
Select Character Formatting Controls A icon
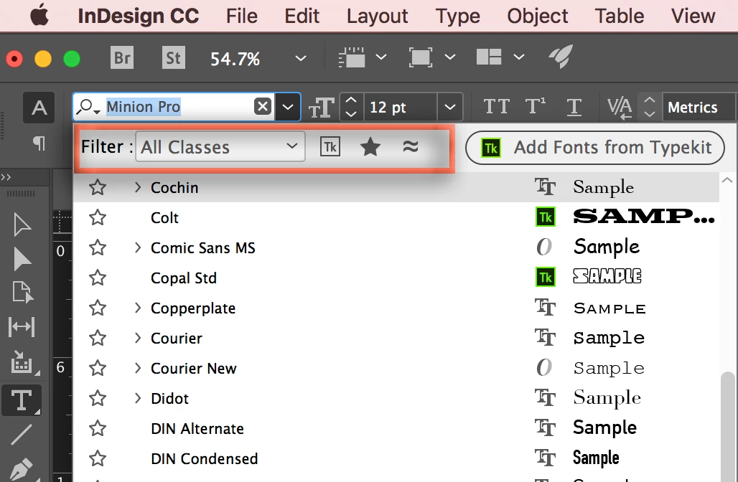click(x=39, y=108)
